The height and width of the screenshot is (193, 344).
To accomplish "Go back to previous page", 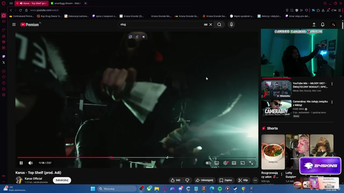I will click(11, 10).
